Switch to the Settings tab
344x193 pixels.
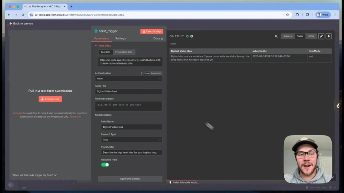coord(120,38)
